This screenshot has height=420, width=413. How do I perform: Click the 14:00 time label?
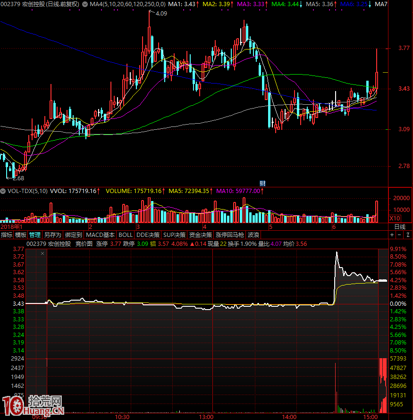coord(289,417)
